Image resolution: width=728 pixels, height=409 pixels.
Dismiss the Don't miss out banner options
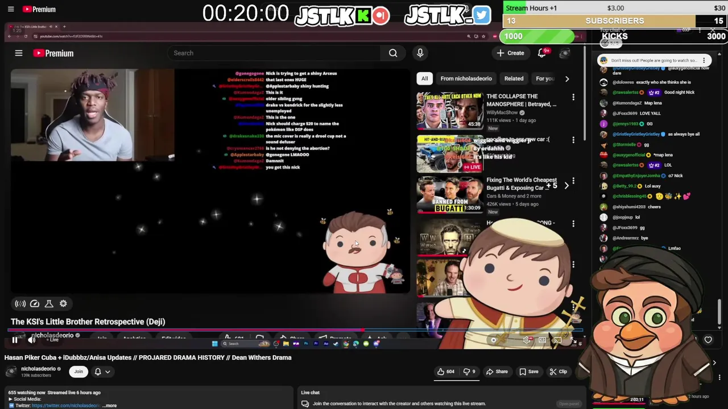(704, 60)
